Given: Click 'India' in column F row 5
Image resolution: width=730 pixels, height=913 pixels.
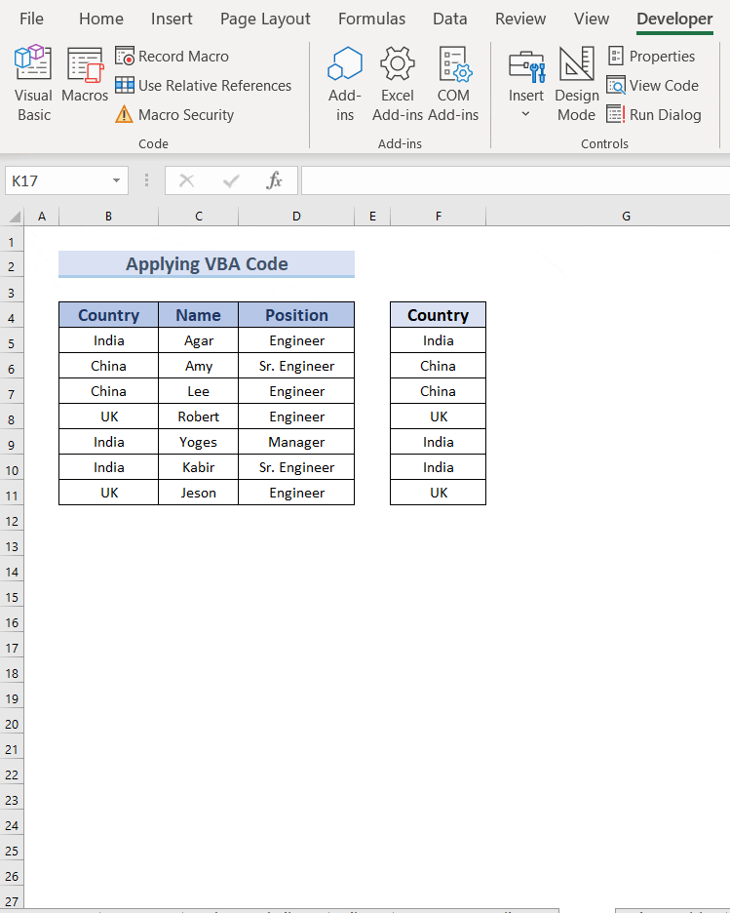Looking at the screenshot, I should pos(438,340).
